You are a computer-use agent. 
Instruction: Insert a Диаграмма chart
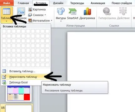coord(87,14)
